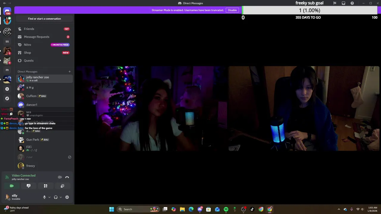Show hidden system tray icons chevron
The image size is (381, 214).
[339, 209]
